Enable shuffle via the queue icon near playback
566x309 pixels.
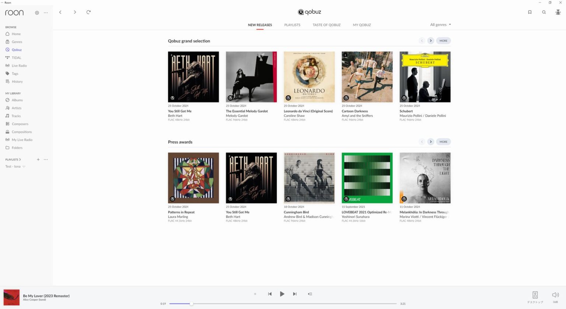310,294
